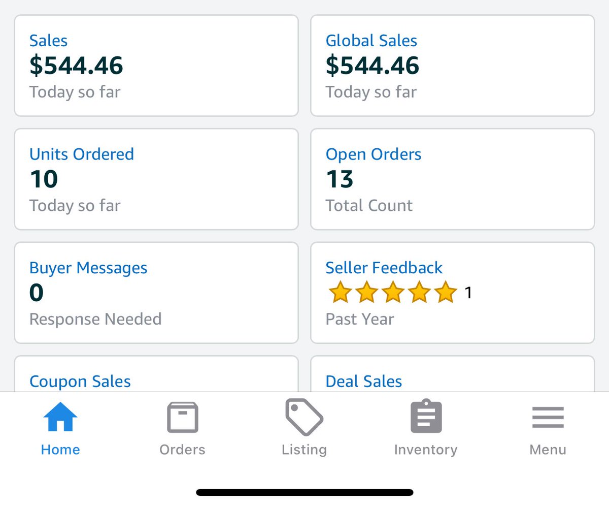Tap the iOS home indicator bar
The width and height of the screenshot is (609, 507).
304,492
